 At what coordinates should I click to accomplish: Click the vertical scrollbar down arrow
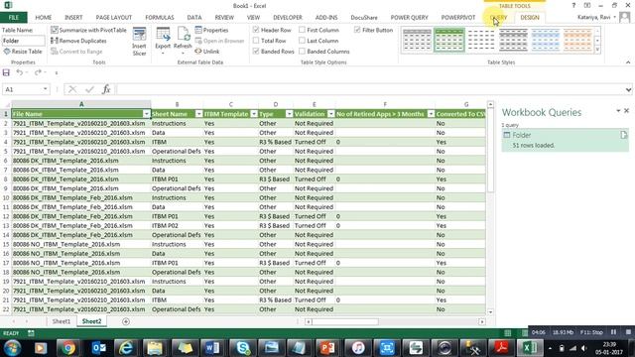pos(490,312)
